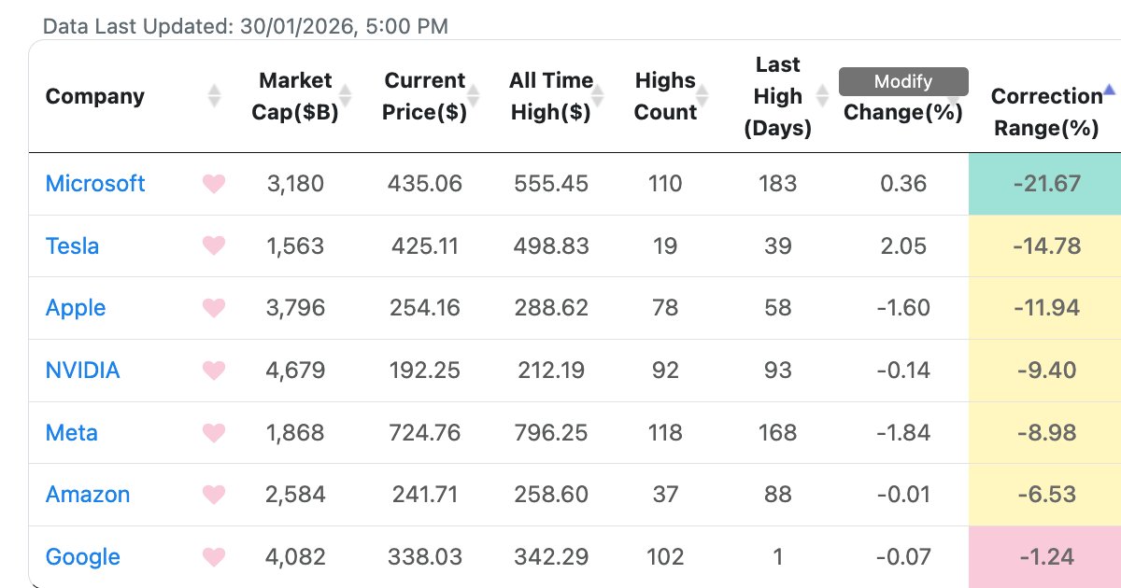
Task: Click the Modify button
Action: (x=903, y=81)
